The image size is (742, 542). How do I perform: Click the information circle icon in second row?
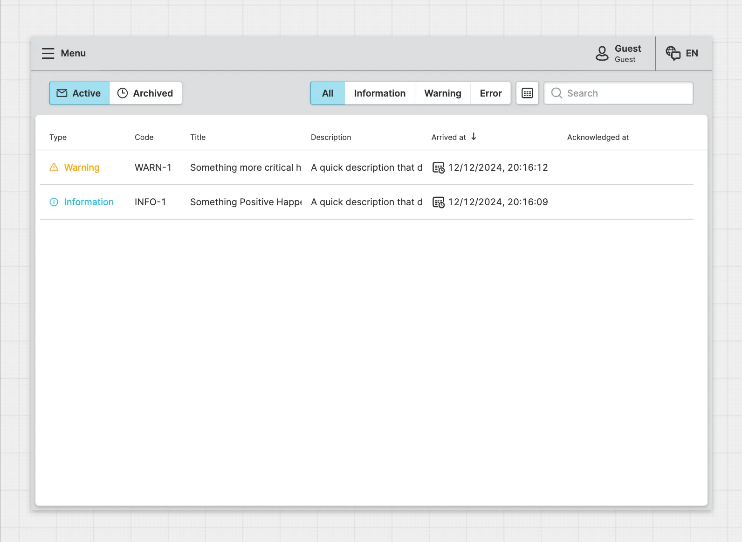(x=54, y=202)
